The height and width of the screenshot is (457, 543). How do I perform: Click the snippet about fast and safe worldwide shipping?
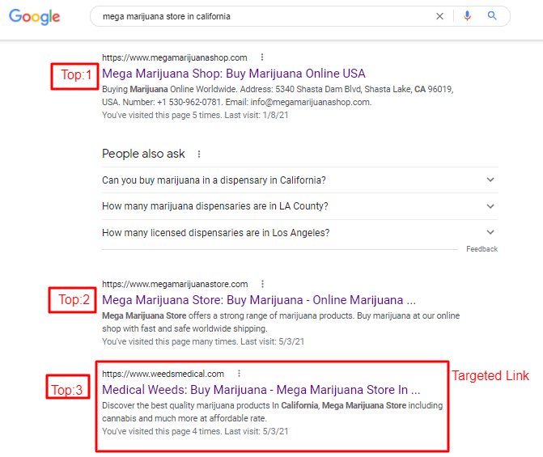pos(281,322)
